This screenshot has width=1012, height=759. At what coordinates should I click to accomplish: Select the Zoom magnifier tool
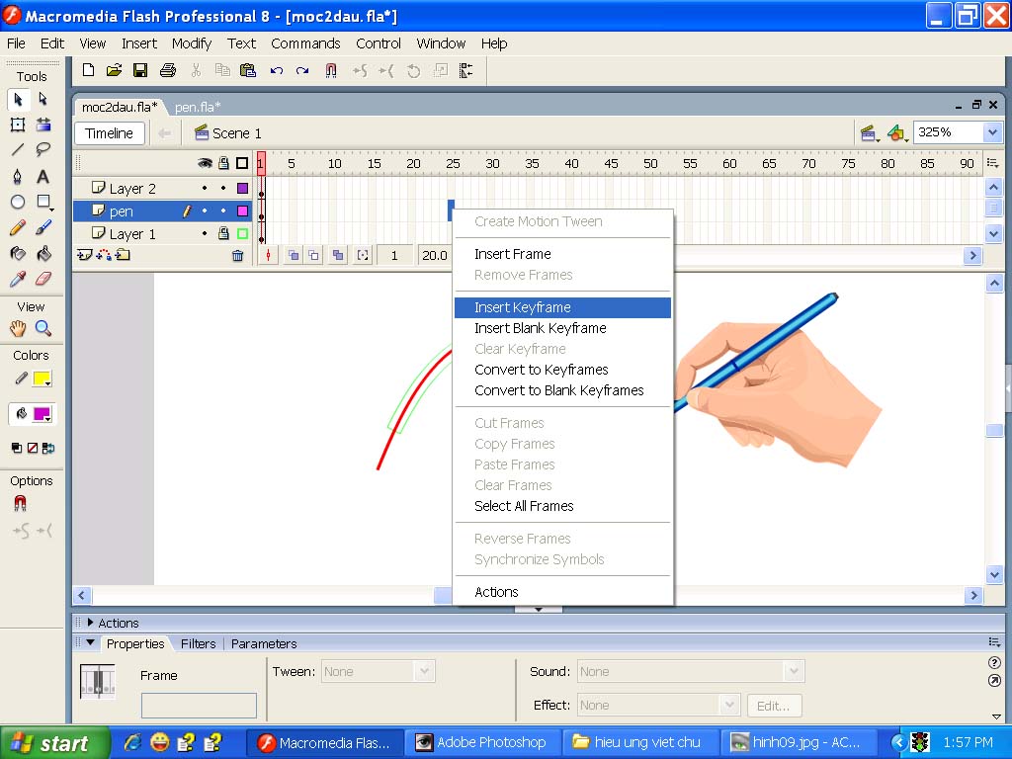pyautogui.click(x=43, y=328)
